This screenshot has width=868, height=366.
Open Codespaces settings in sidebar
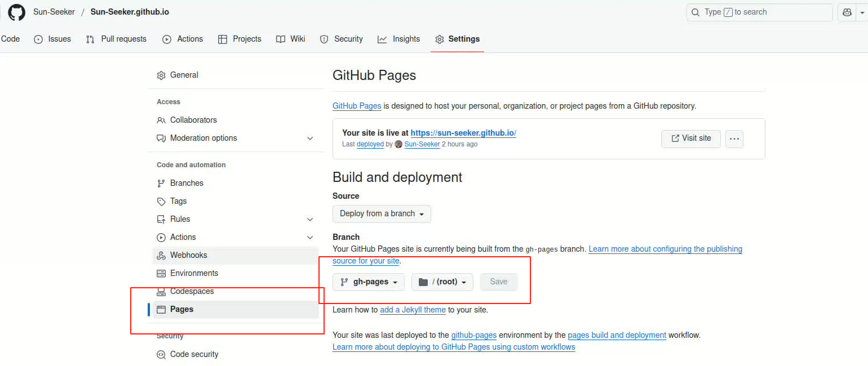pos(192,291)
